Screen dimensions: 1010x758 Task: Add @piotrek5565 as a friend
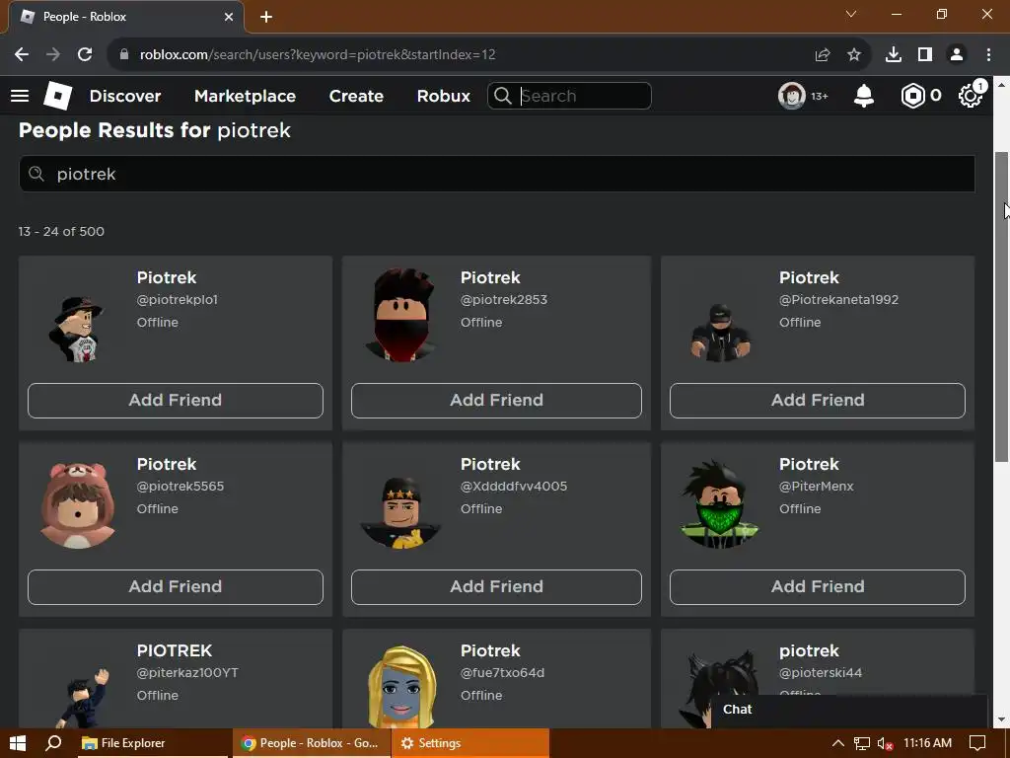coord(176,586)
